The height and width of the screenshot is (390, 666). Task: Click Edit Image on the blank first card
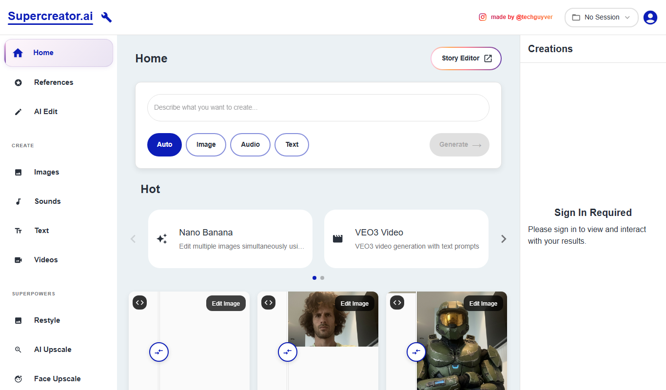tap(226, 303)
